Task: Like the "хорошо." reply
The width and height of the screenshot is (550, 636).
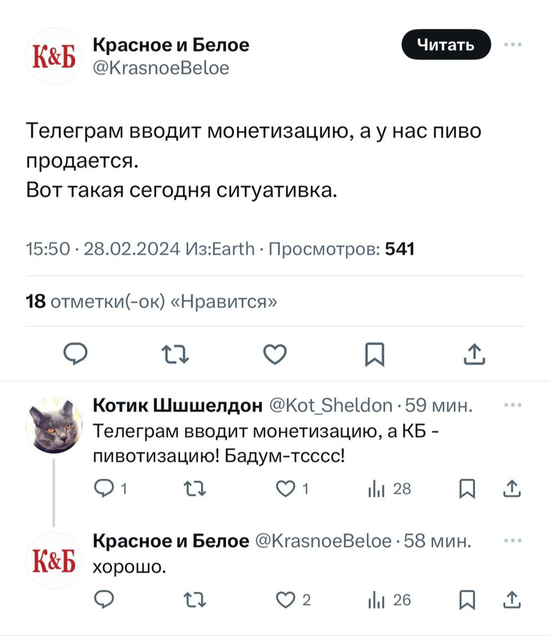Action: (x=285, y=600)
